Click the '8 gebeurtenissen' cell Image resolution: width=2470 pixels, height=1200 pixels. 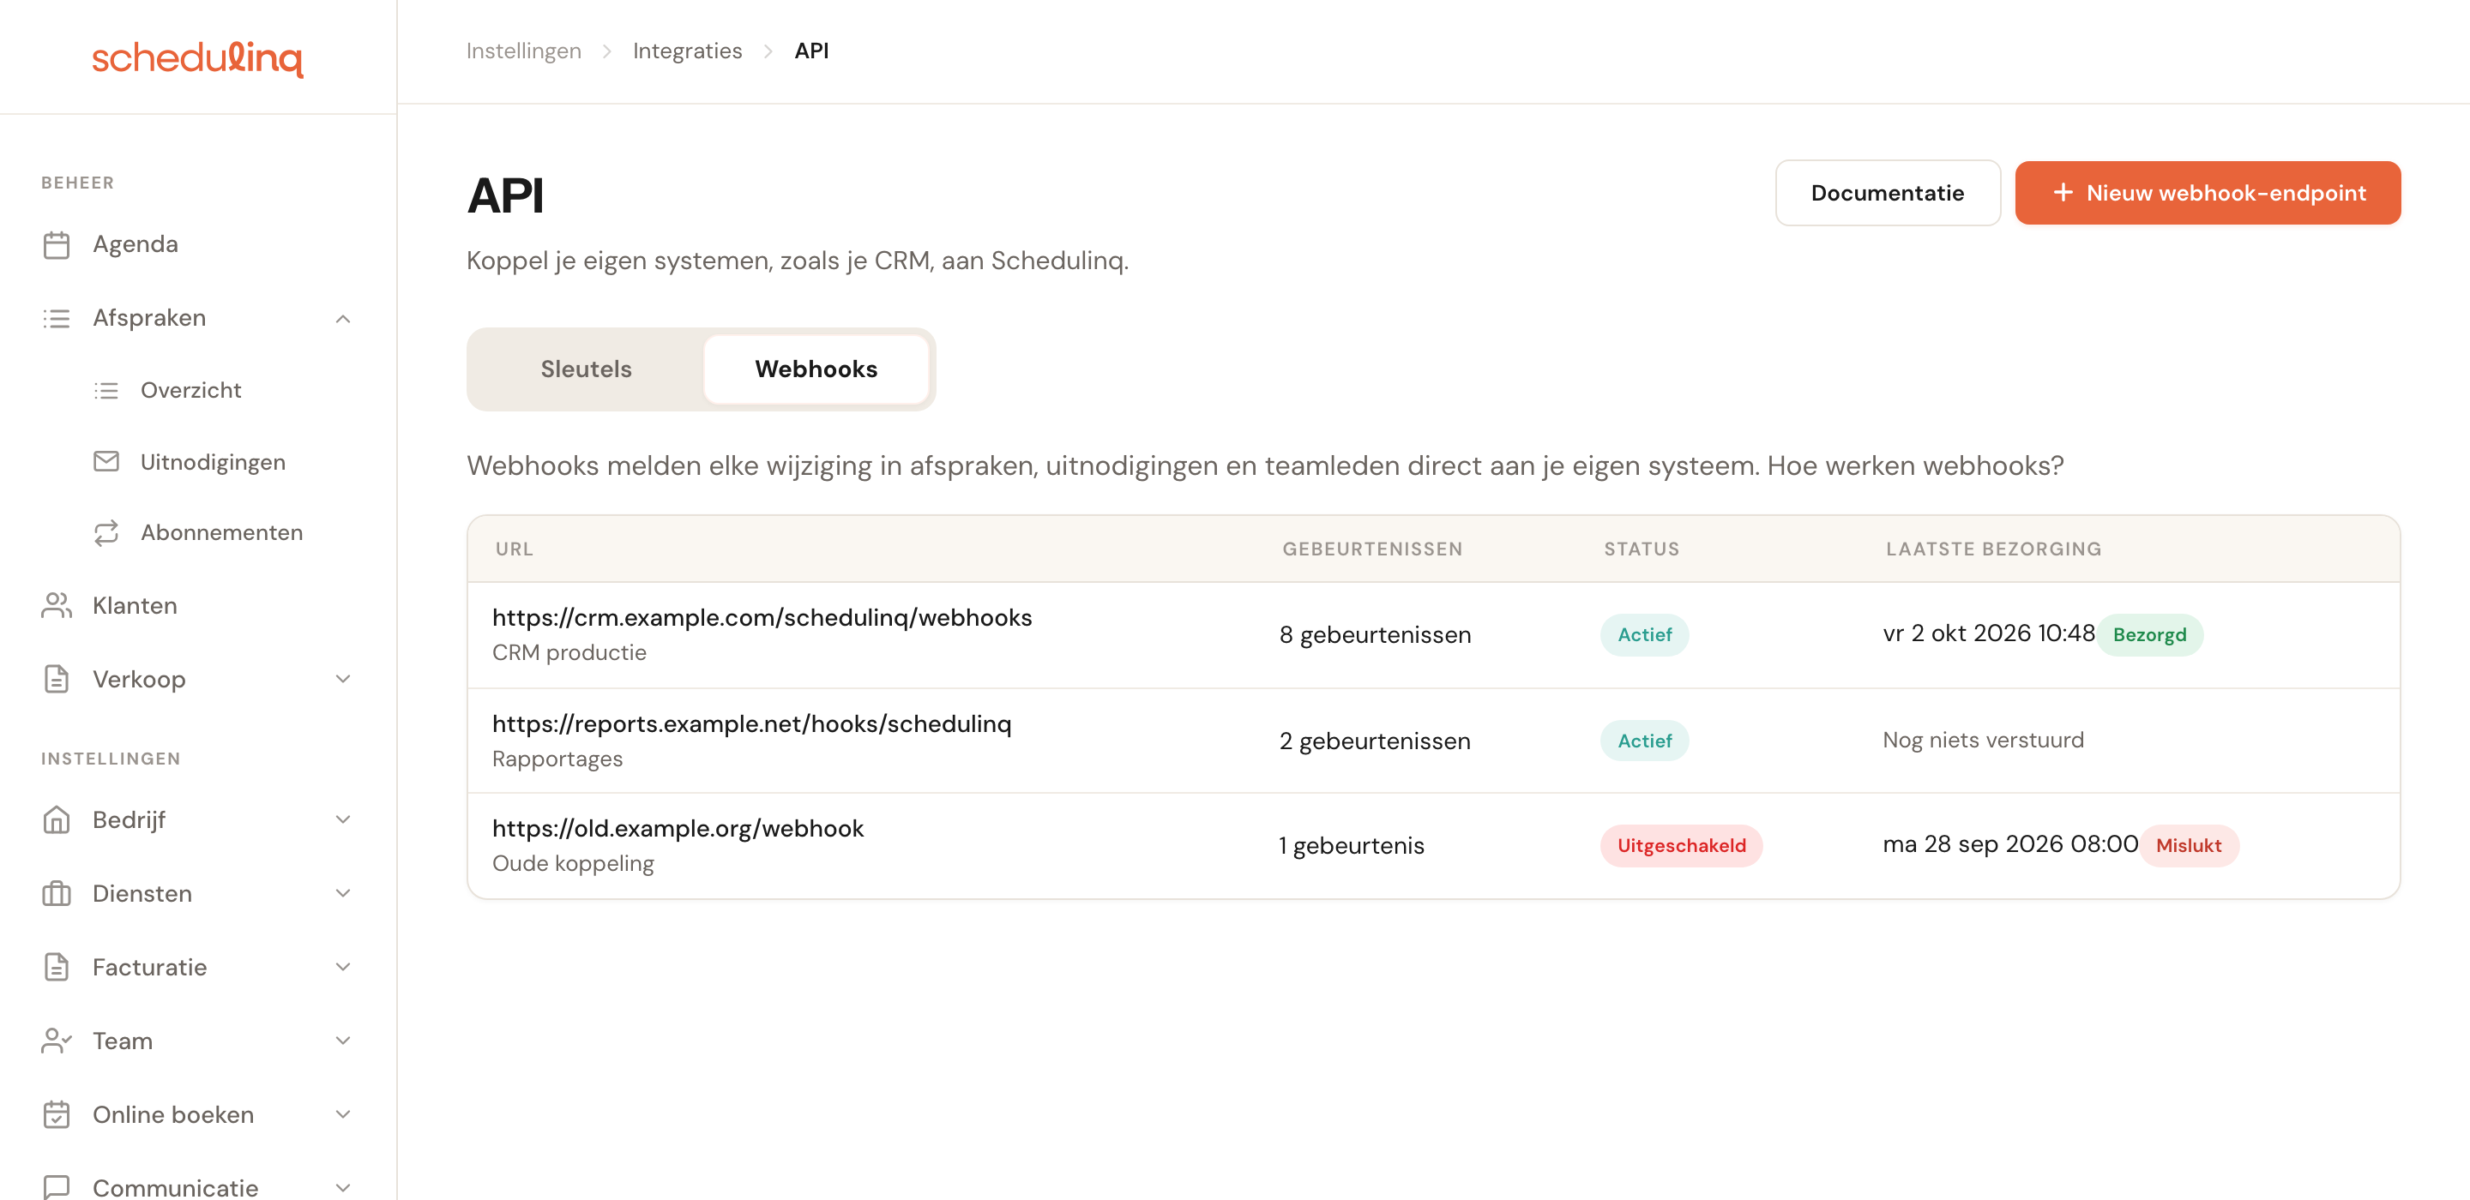[x=1375, y=634]
